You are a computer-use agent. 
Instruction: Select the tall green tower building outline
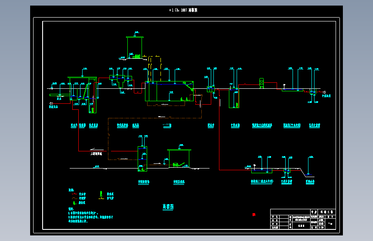point(135,48)
